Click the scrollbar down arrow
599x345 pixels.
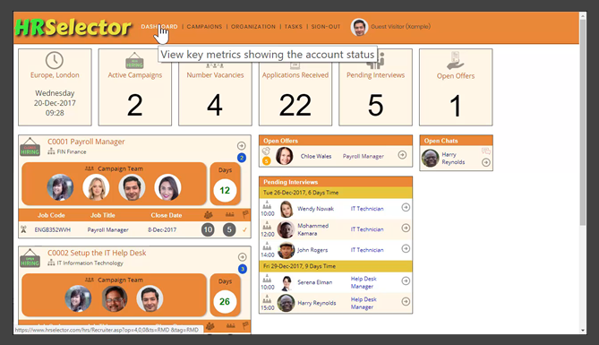[x=583, y=331]
